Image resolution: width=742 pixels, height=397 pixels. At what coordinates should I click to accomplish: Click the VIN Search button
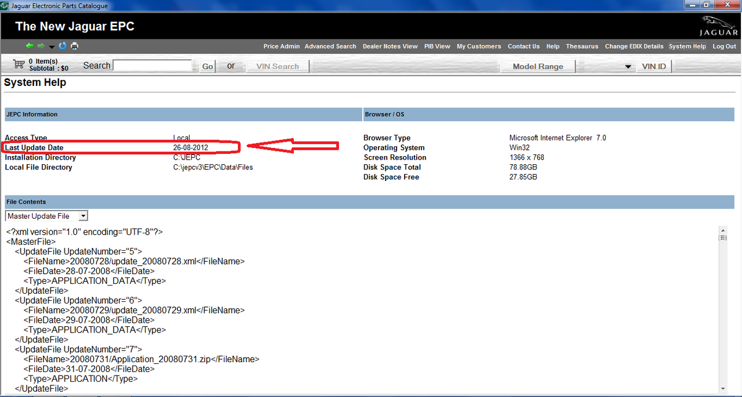pos(278,66)
